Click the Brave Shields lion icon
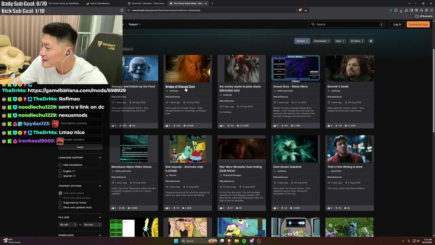 (x=300, y=10)
